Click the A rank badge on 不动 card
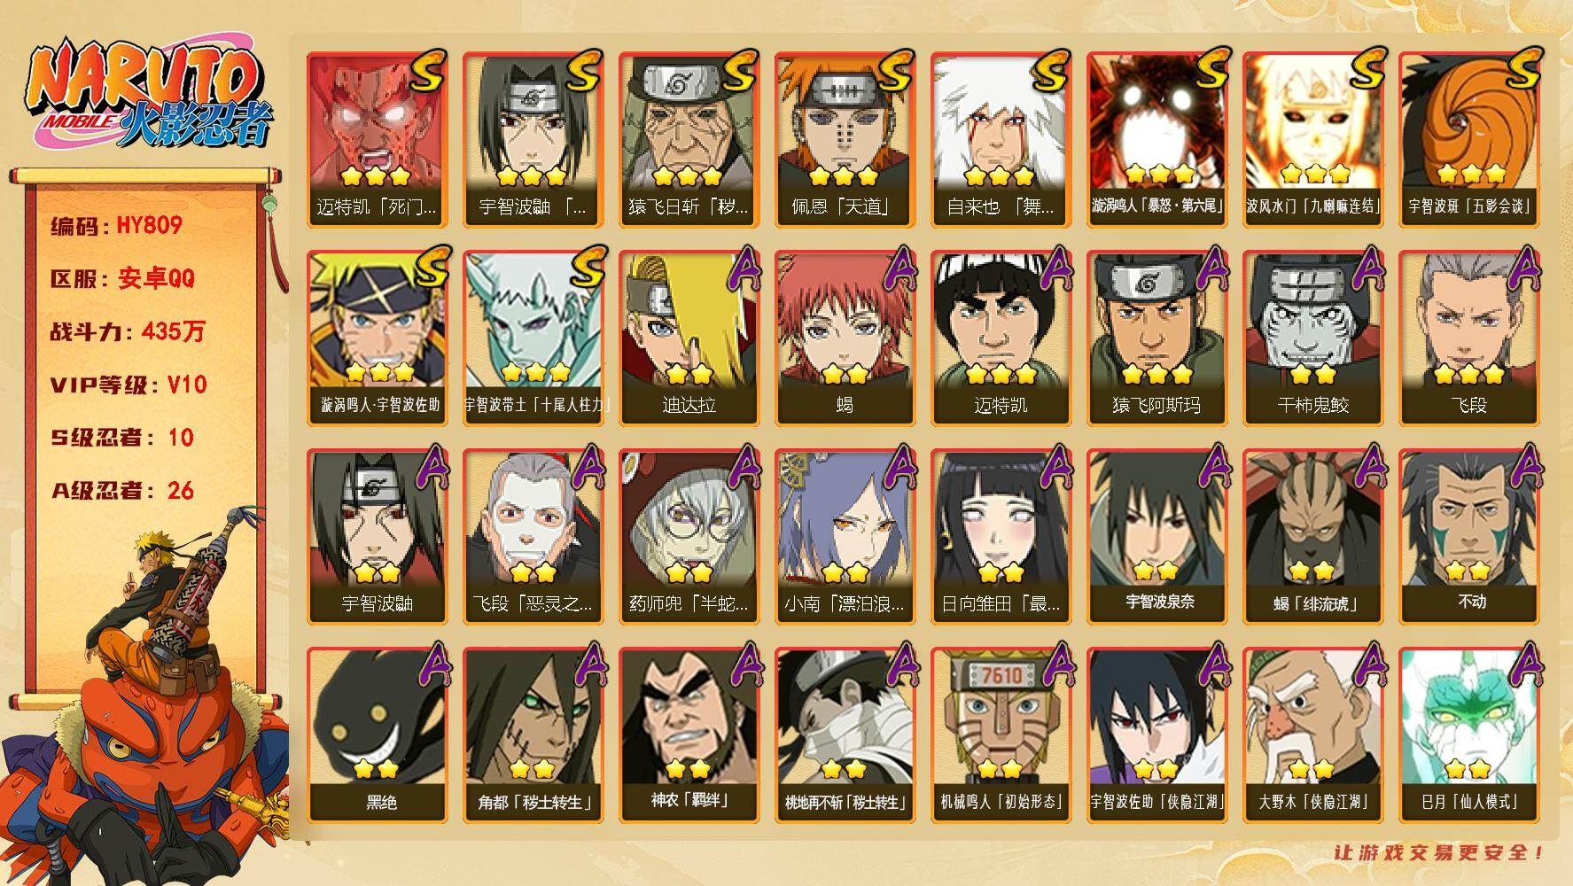This screenshot has height=886, width=1573. [x=1522, y=467]
